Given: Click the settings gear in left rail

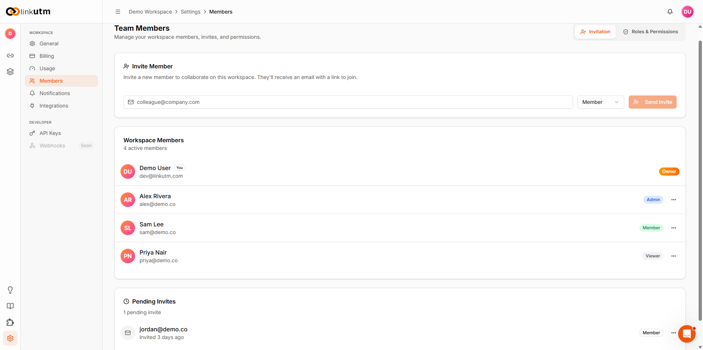Looking at the screenshot, I should pyautogui.click(x=10, y=338).
